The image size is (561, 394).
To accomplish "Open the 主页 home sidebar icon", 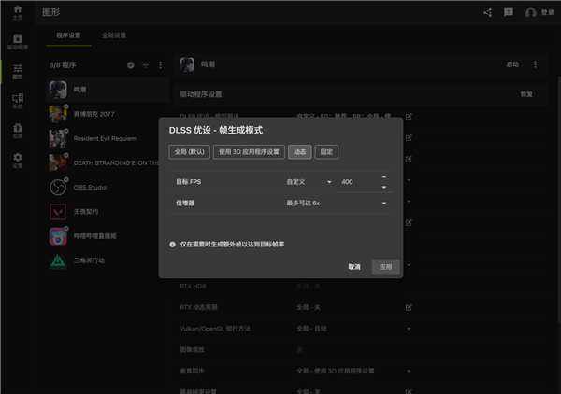I will point(17,12).
